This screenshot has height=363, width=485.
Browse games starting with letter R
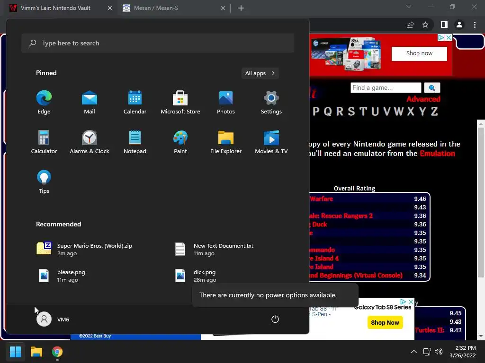pos(340,112)
